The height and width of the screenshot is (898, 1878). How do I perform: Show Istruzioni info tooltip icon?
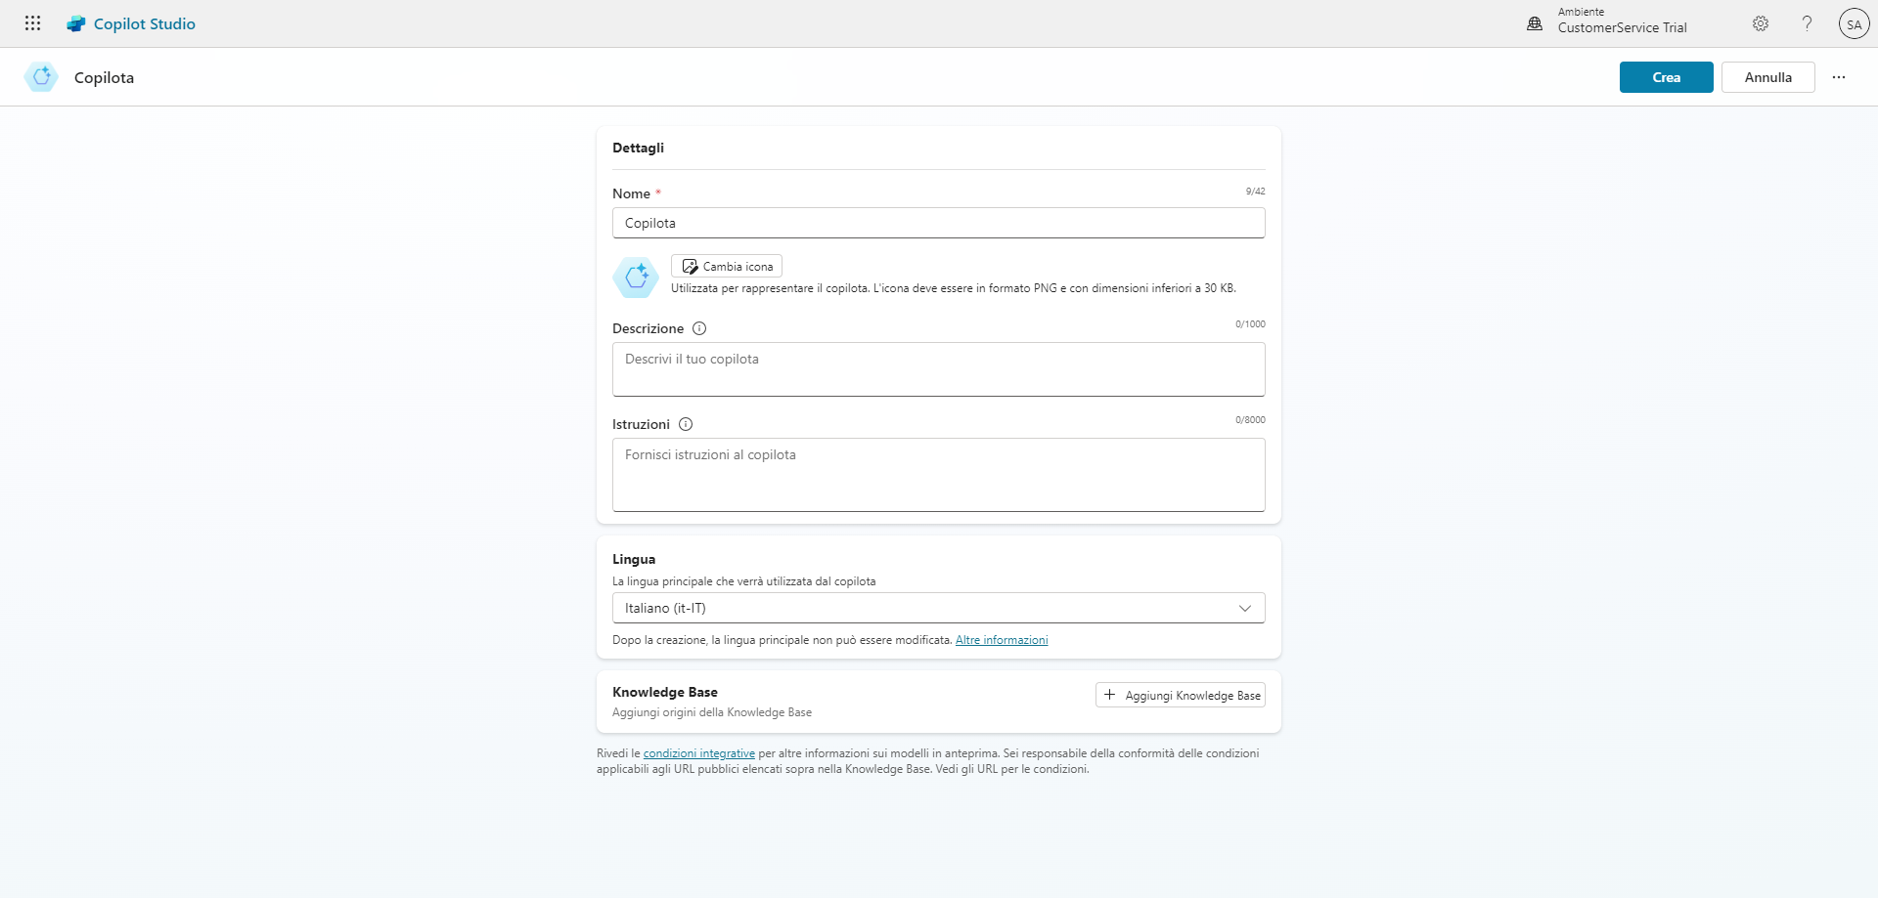(686, 424)
